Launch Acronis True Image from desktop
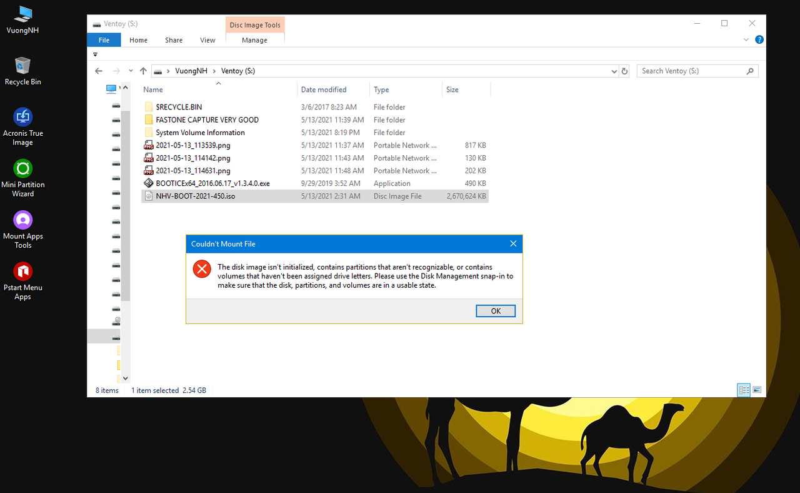Screen dimensions: 800x493 click(x=22, y=127)
